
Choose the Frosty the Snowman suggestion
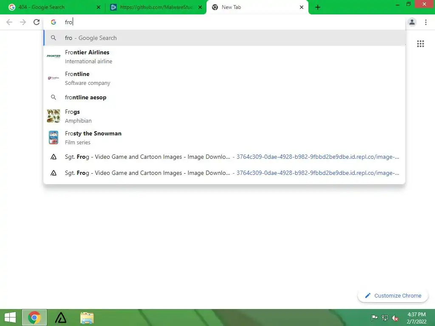(x=224, y=138)
